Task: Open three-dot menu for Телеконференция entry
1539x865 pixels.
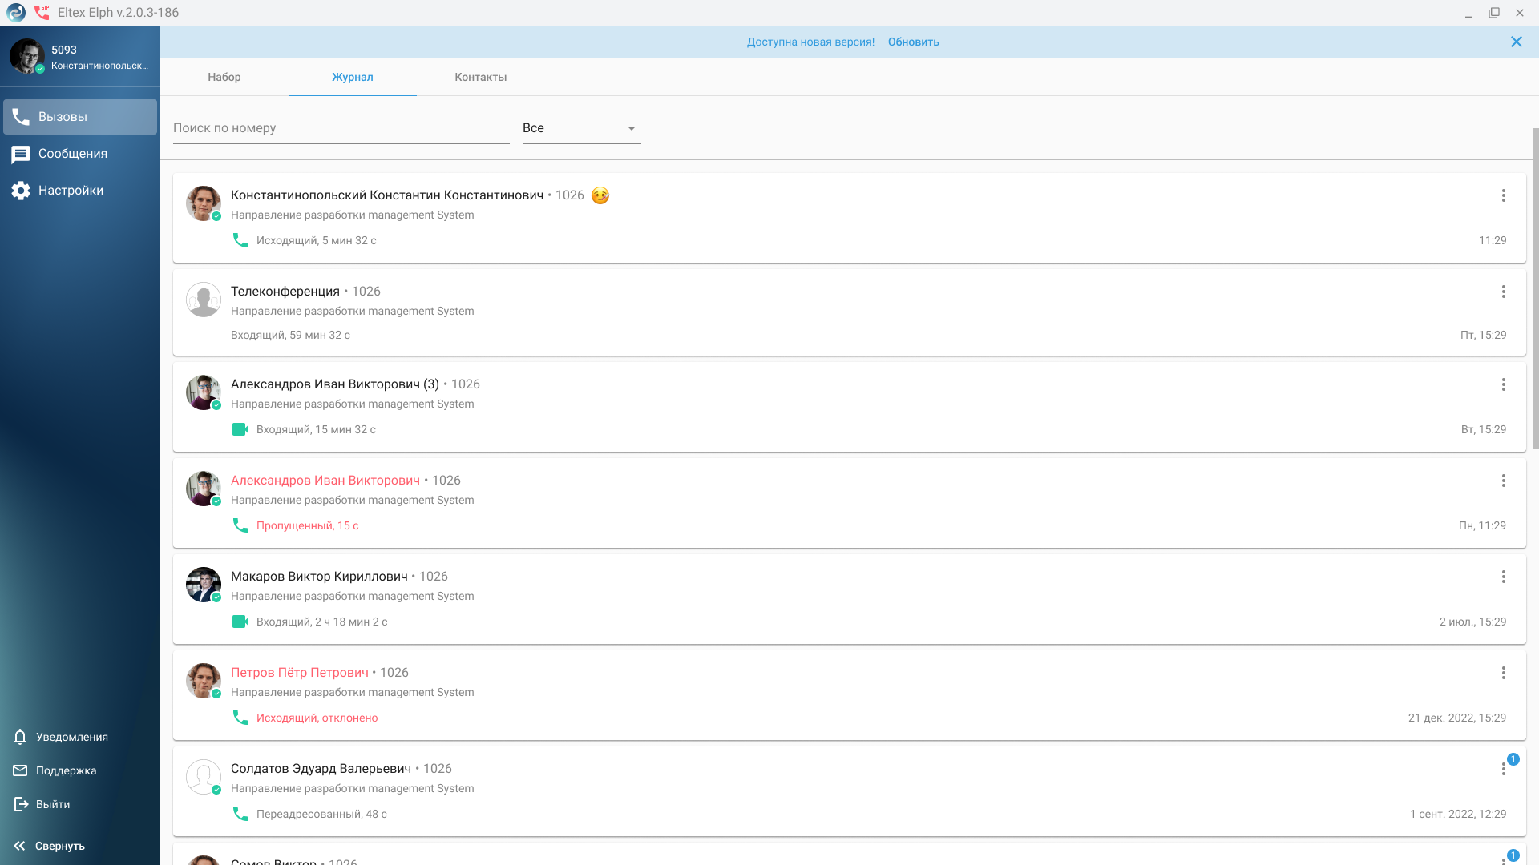Action: point(1503,292)
